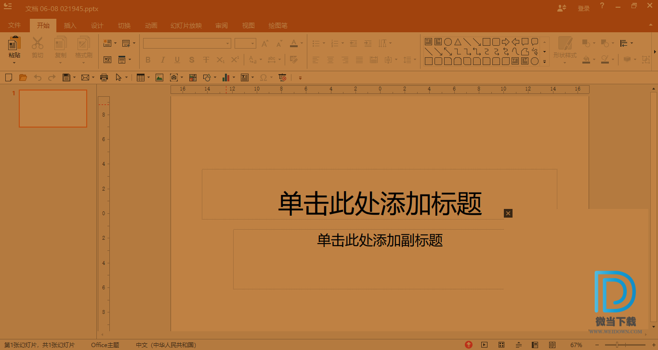Viewport: 658px width, 350px height.
Task: Switch to the Transitions (切换) tab
Action: [x=124, y=26]
